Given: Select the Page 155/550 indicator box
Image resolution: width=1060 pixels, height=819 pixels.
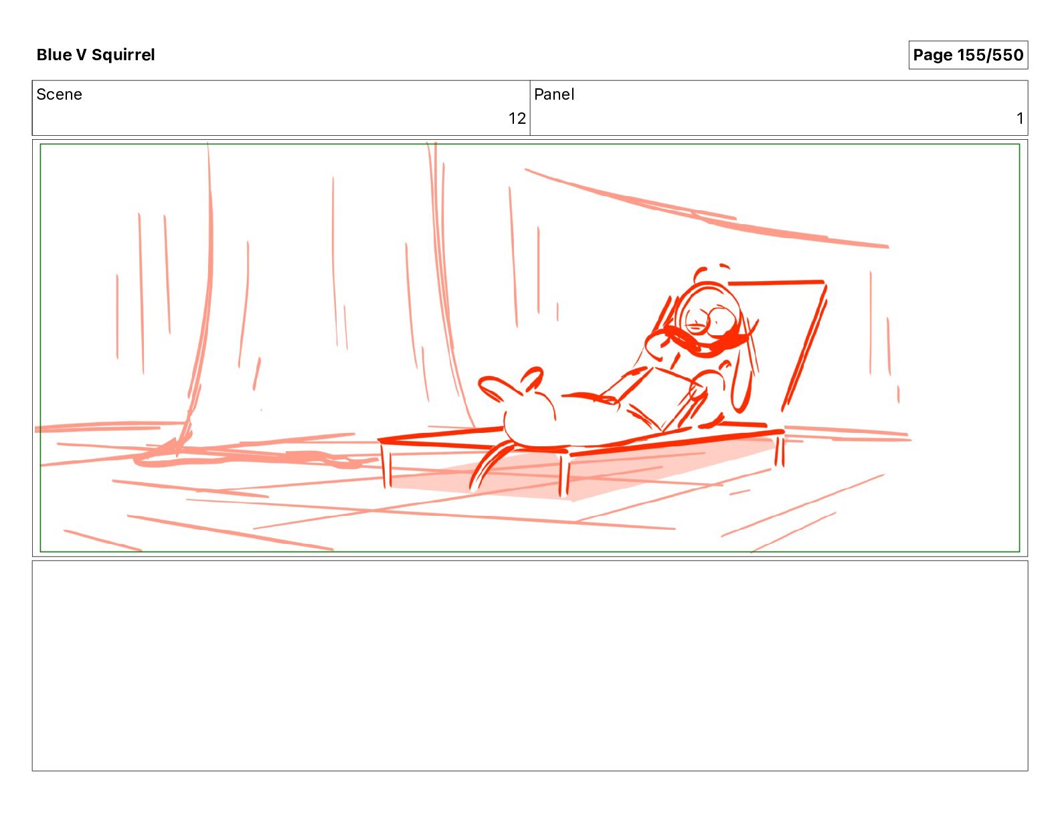Looking at the screenshot, I should pos(968,55).
